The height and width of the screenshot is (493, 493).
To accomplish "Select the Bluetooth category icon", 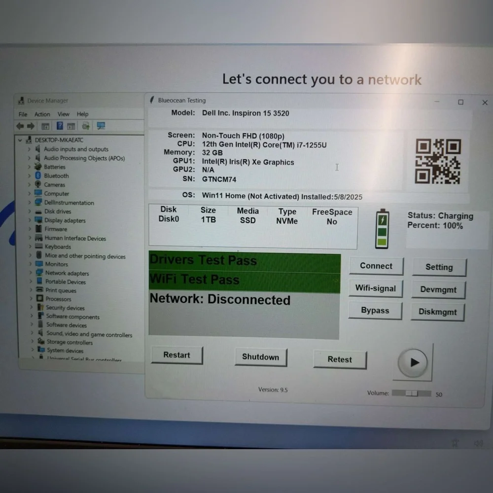I will coord(38,176).
